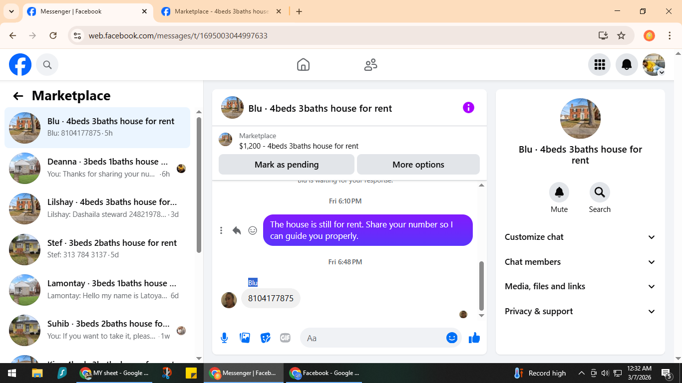Image resolution: width=682 pixels, height=383 pixels.
Task: Reload the page button
Action: click(53, 35)
